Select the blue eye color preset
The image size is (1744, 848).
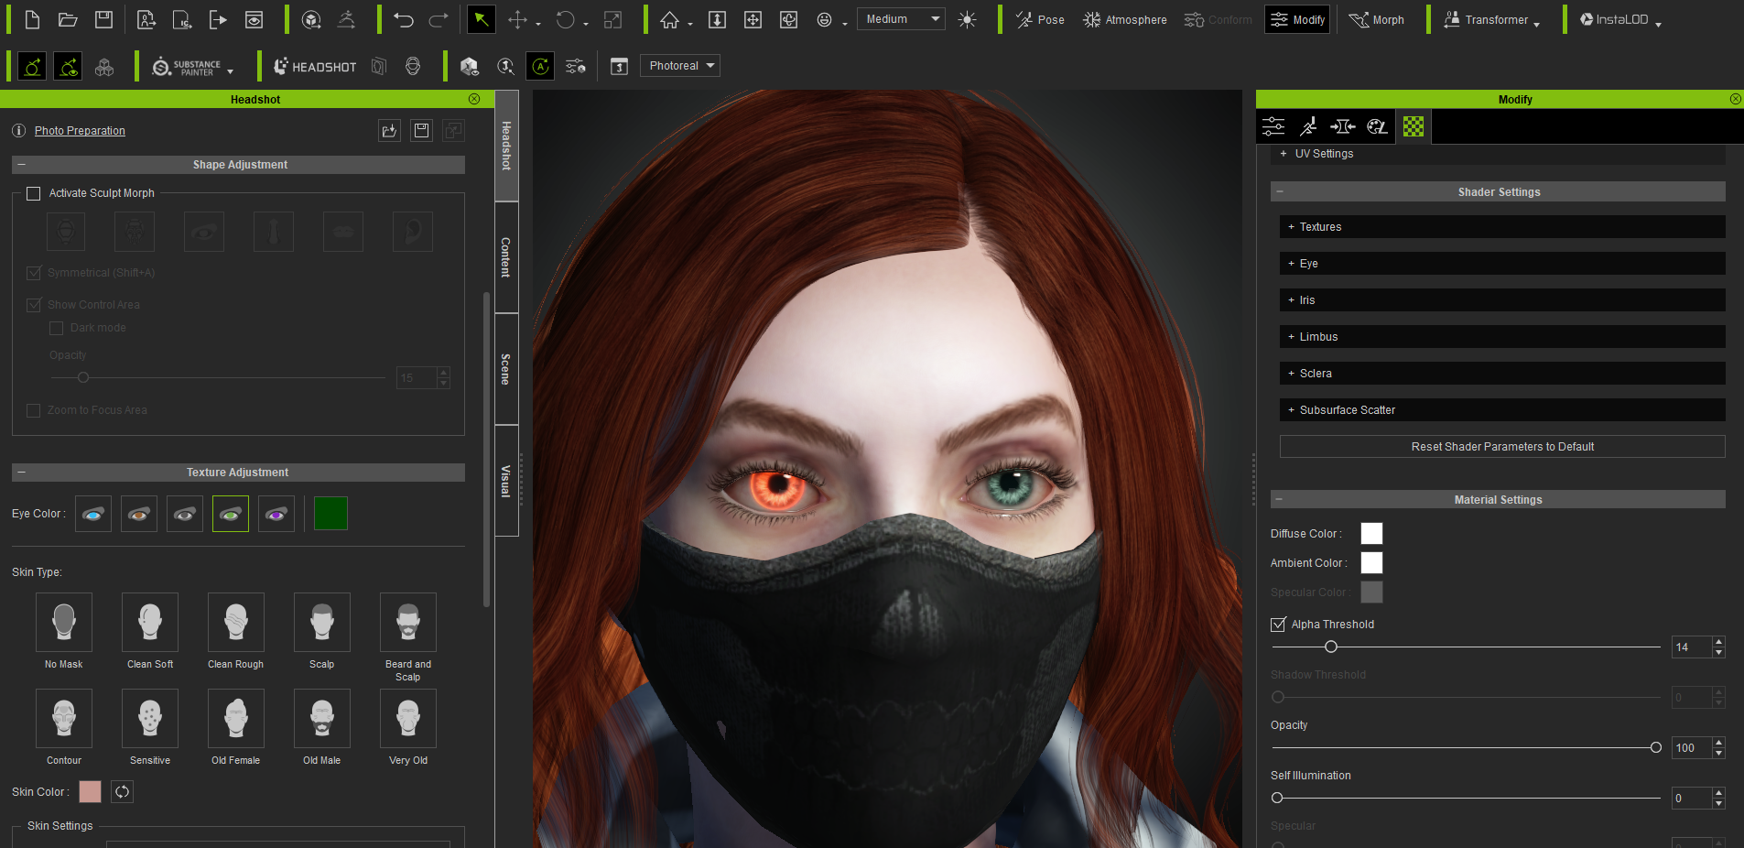point(93,514)
